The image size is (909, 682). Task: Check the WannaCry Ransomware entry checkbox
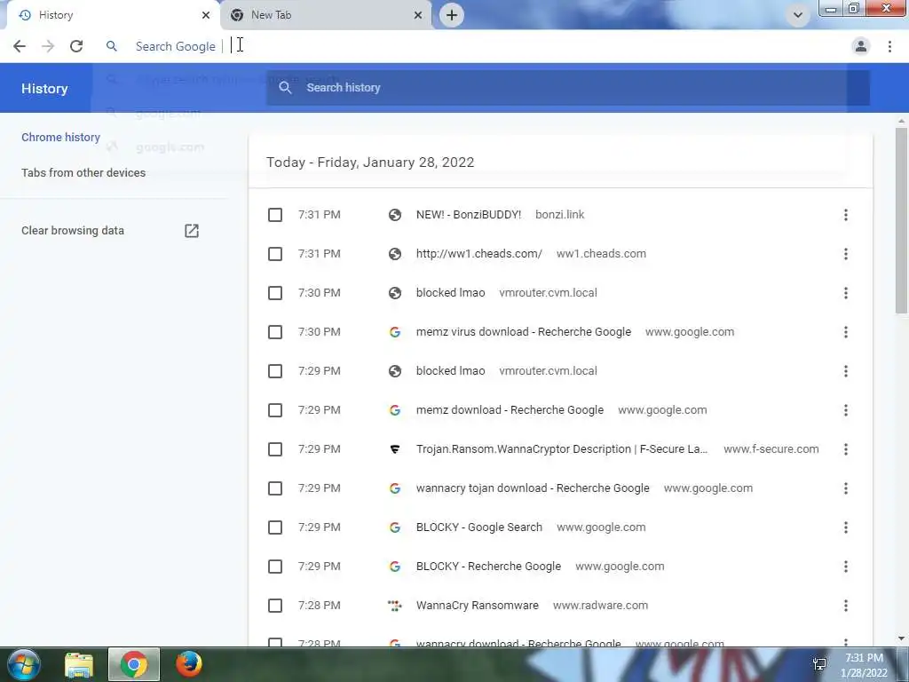[x=275, y=606]
